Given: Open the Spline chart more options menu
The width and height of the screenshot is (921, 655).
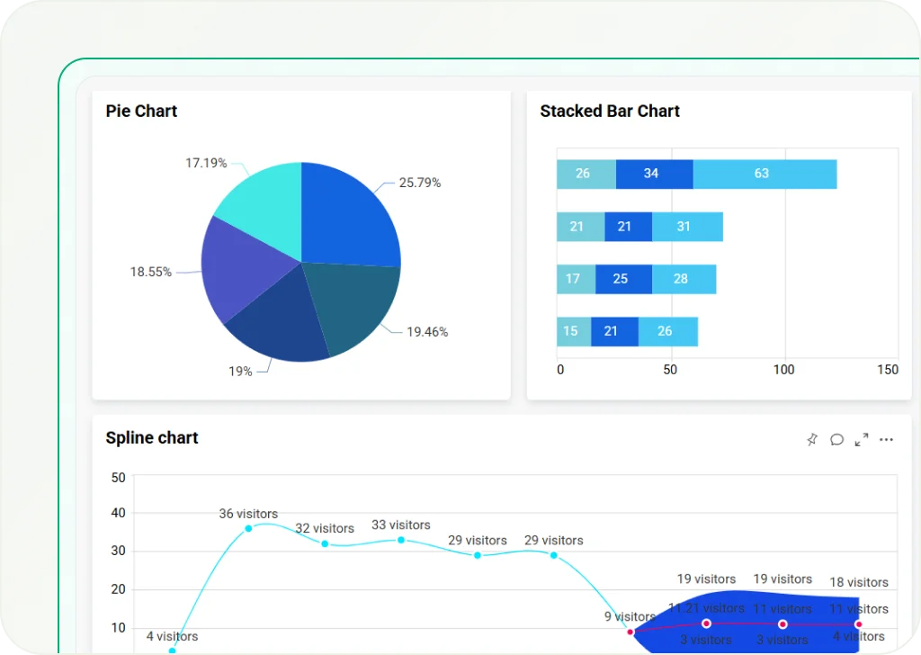Looking at the screenshot, I should point(887,439).
